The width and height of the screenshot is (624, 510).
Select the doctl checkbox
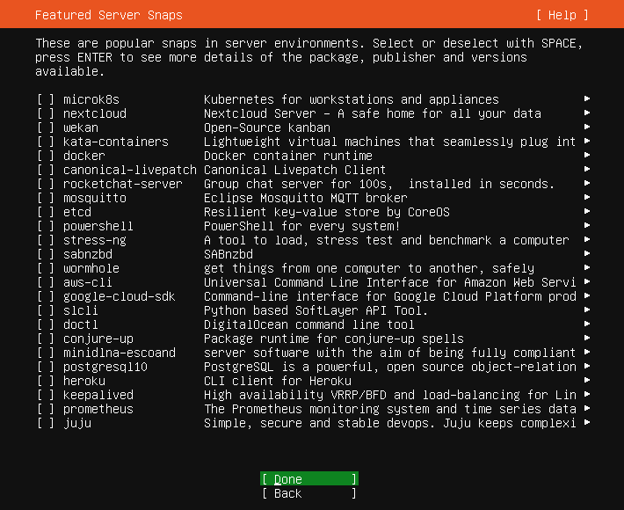(x=46, y=324)
